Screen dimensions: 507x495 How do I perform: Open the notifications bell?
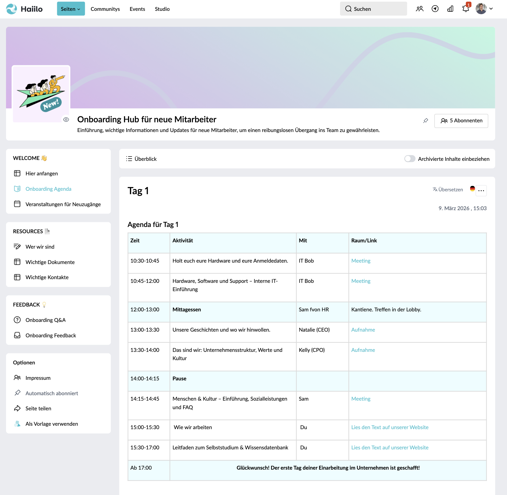click(x=466, y=9)
